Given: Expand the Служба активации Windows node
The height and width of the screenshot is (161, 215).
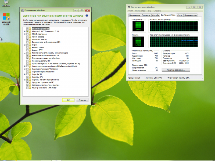Looking at the screenshot, I should click(25, 69).
